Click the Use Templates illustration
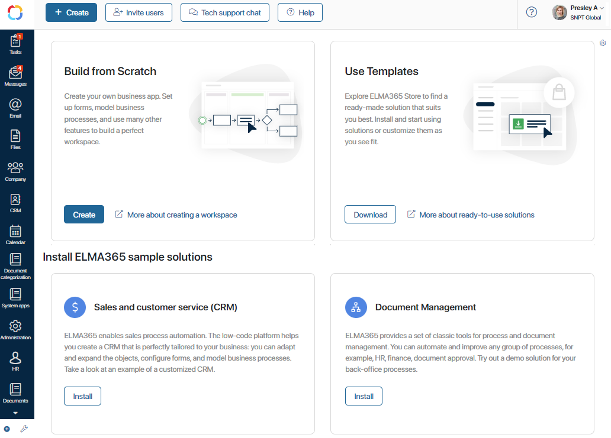611x438 pixels. pos(520,115)
